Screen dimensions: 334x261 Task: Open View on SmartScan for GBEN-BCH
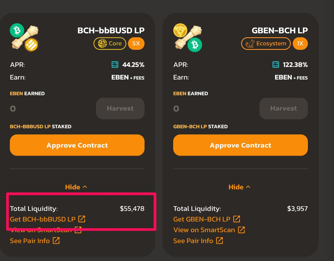click(204, 230)
